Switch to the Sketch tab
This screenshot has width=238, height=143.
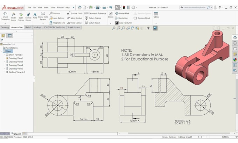[x=28, y=27]
